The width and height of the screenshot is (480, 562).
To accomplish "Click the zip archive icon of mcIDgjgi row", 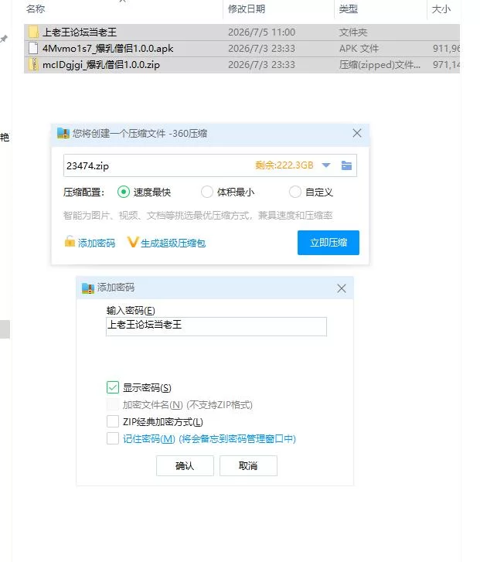I will click(x=33, y=64).
